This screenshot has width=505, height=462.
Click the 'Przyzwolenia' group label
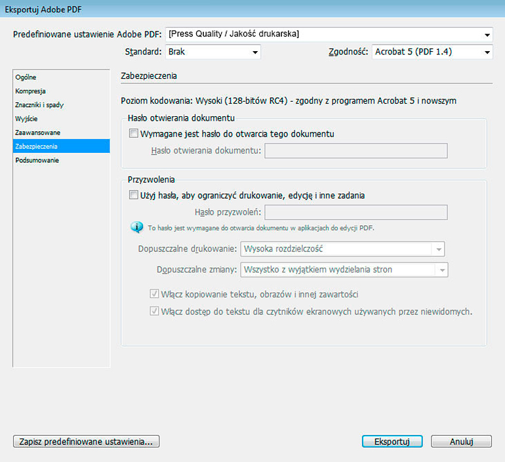tap(151, 179)
